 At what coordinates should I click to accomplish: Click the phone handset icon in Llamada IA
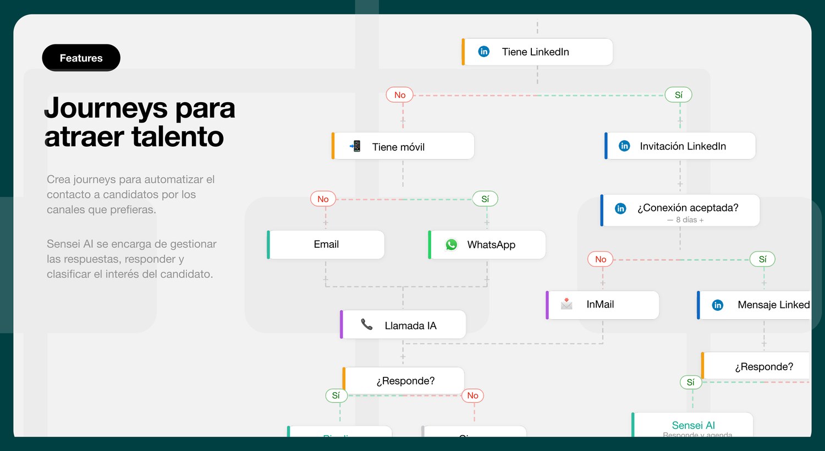coord(367,325)
